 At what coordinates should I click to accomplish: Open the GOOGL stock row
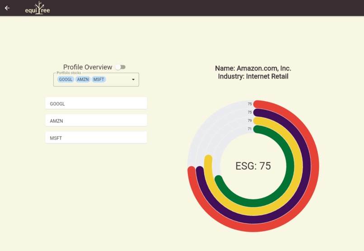click(x=96, y=103)
